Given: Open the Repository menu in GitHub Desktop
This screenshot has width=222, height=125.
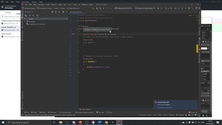Looking at the screenshot, I should tap(26, 2).
